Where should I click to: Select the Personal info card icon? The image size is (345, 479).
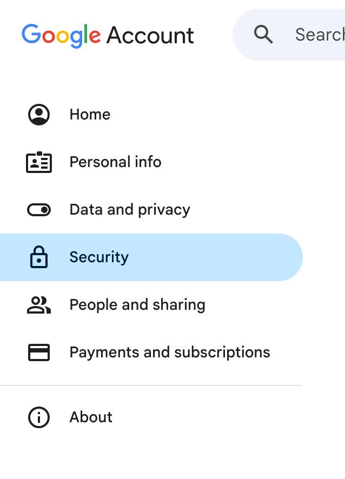[x=38, y=162]
